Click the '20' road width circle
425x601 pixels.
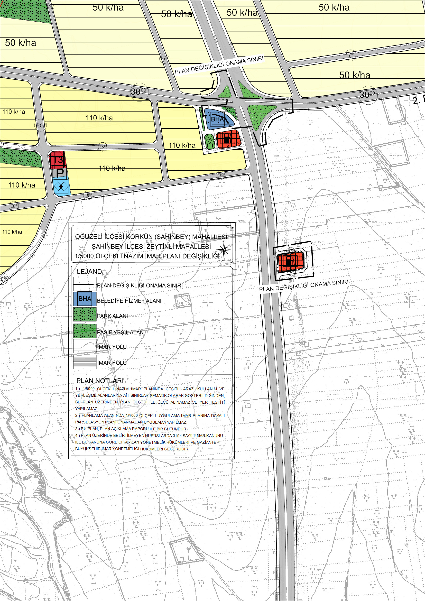41,125
